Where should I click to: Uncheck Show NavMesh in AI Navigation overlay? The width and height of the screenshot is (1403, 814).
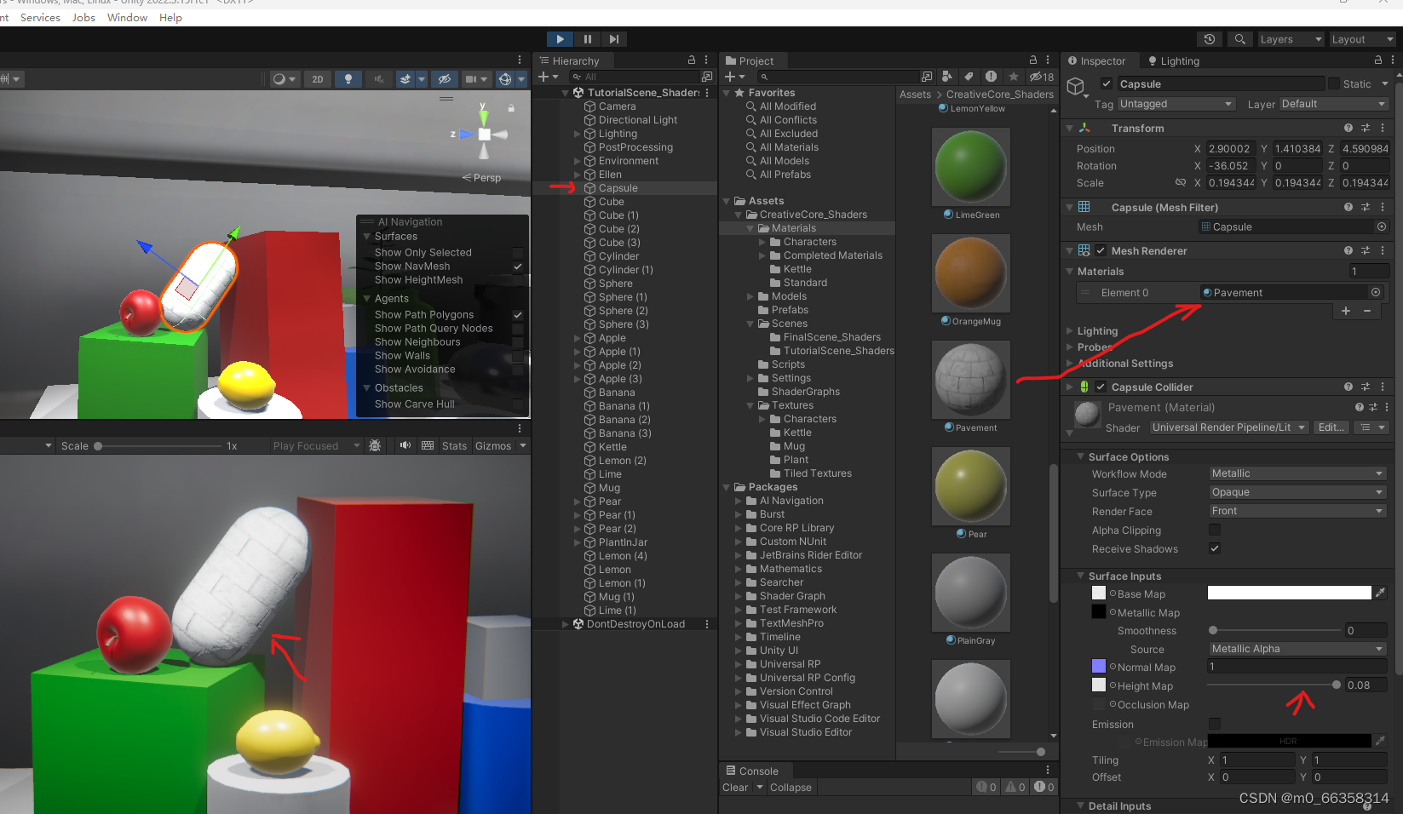(517, 267)
